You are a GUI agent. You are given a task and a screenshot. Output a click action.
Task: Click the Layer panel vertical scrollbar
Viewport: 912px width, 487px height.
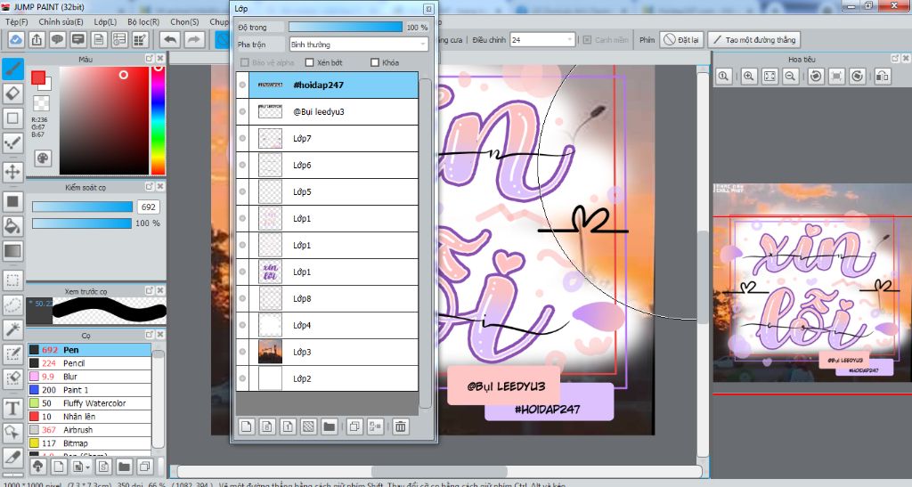pyautogui.click(x=426, y=242)
